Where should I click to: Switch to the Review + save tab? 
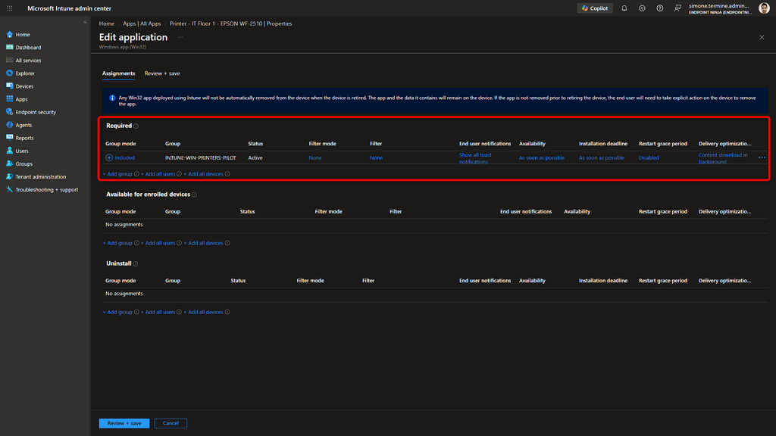pos(162,73)
